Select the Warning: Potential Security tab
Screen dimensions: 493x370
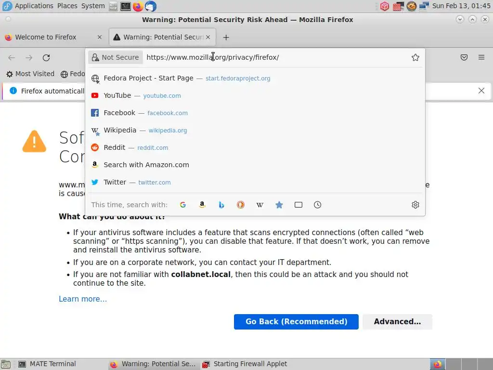(163, 37)
